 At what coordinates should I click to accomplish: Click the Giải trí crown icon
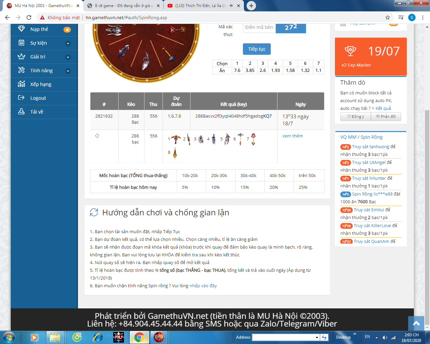pos(21,57)
